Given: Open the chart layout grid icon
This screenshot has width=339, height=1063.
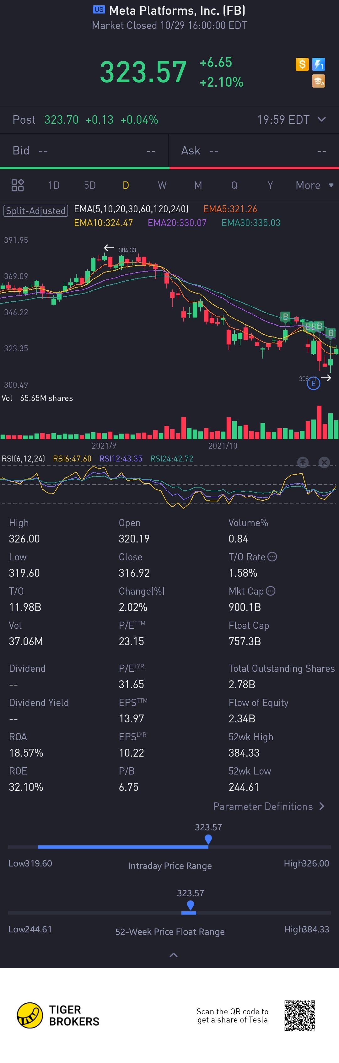Looking at the screenshot, I should click(x=17, y=185).
